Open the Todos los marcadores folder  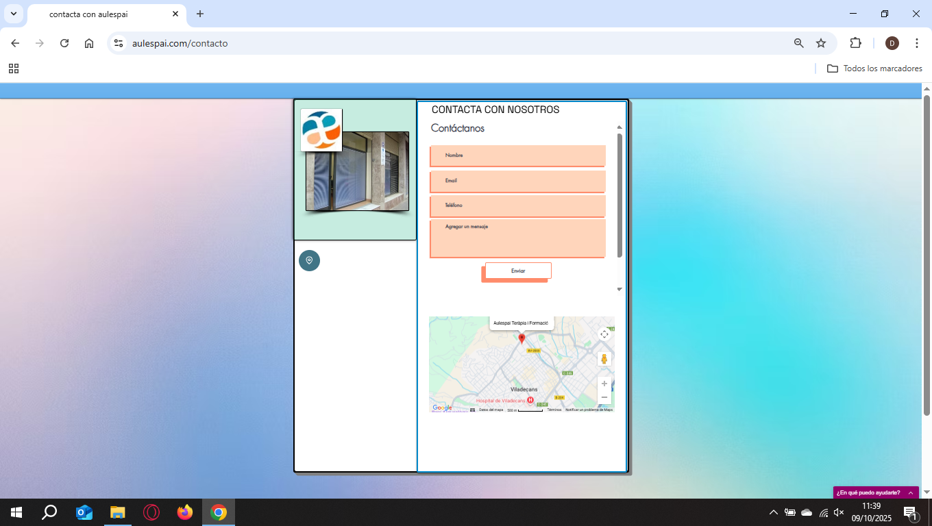pos(875,68)
